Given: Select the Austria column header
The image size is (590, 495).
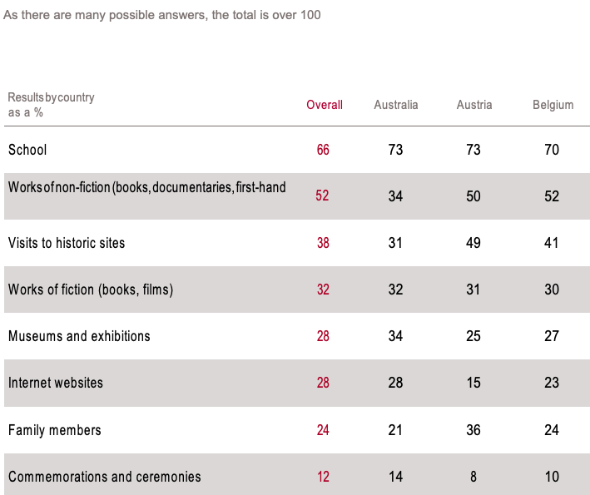Looking at the screenshot, I should (x=474, y=105).
